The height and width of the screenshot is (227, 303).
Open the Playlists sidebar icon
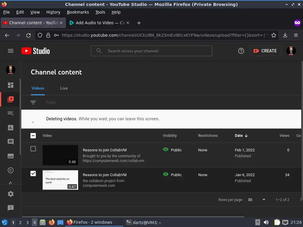(x=11, y=113)
